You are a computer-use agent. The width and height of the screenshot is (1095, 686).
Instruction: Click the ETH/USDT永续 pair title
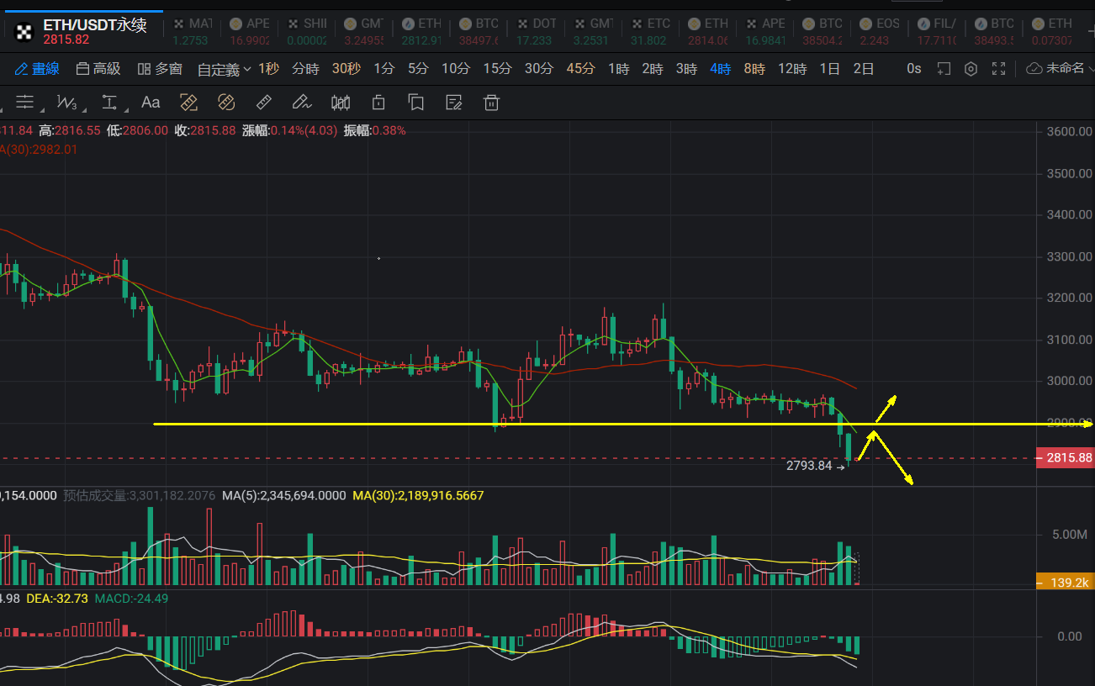(x=95, y=25)
